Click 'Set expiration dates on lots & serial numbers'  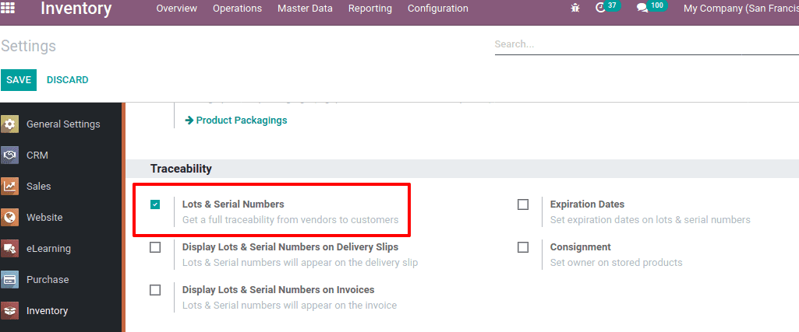(x=650, y=220)
